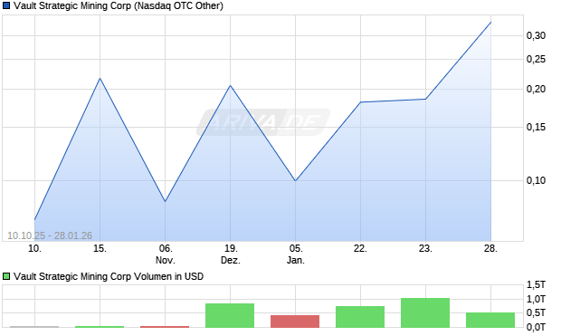Viewport: 561px width, 336px height.
Task: Click the chart line point above the 22. date
Action: pos(360,102)
